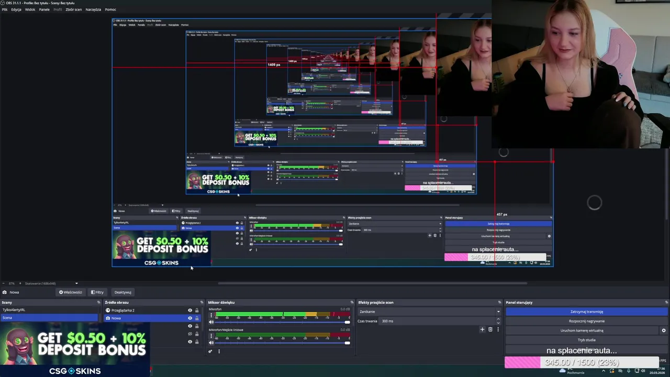Open the Widok menu

(30, 9)
